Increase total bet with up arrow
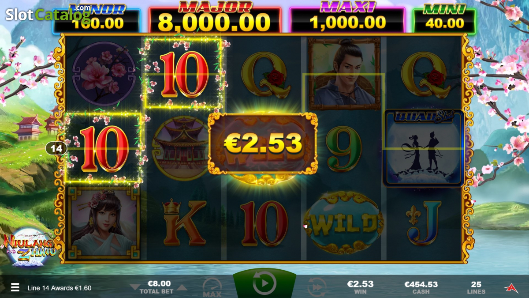Image resolution: width=529 pixels, height=298 pixels. tap(182, 287)
